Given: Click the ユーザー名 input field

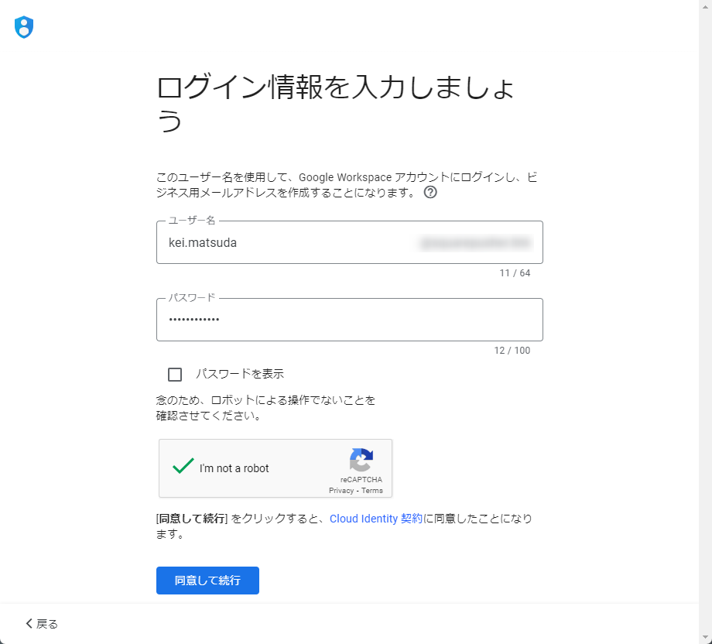Looking at the screenshot, I should pyautogui.click(x=349, y=242).
